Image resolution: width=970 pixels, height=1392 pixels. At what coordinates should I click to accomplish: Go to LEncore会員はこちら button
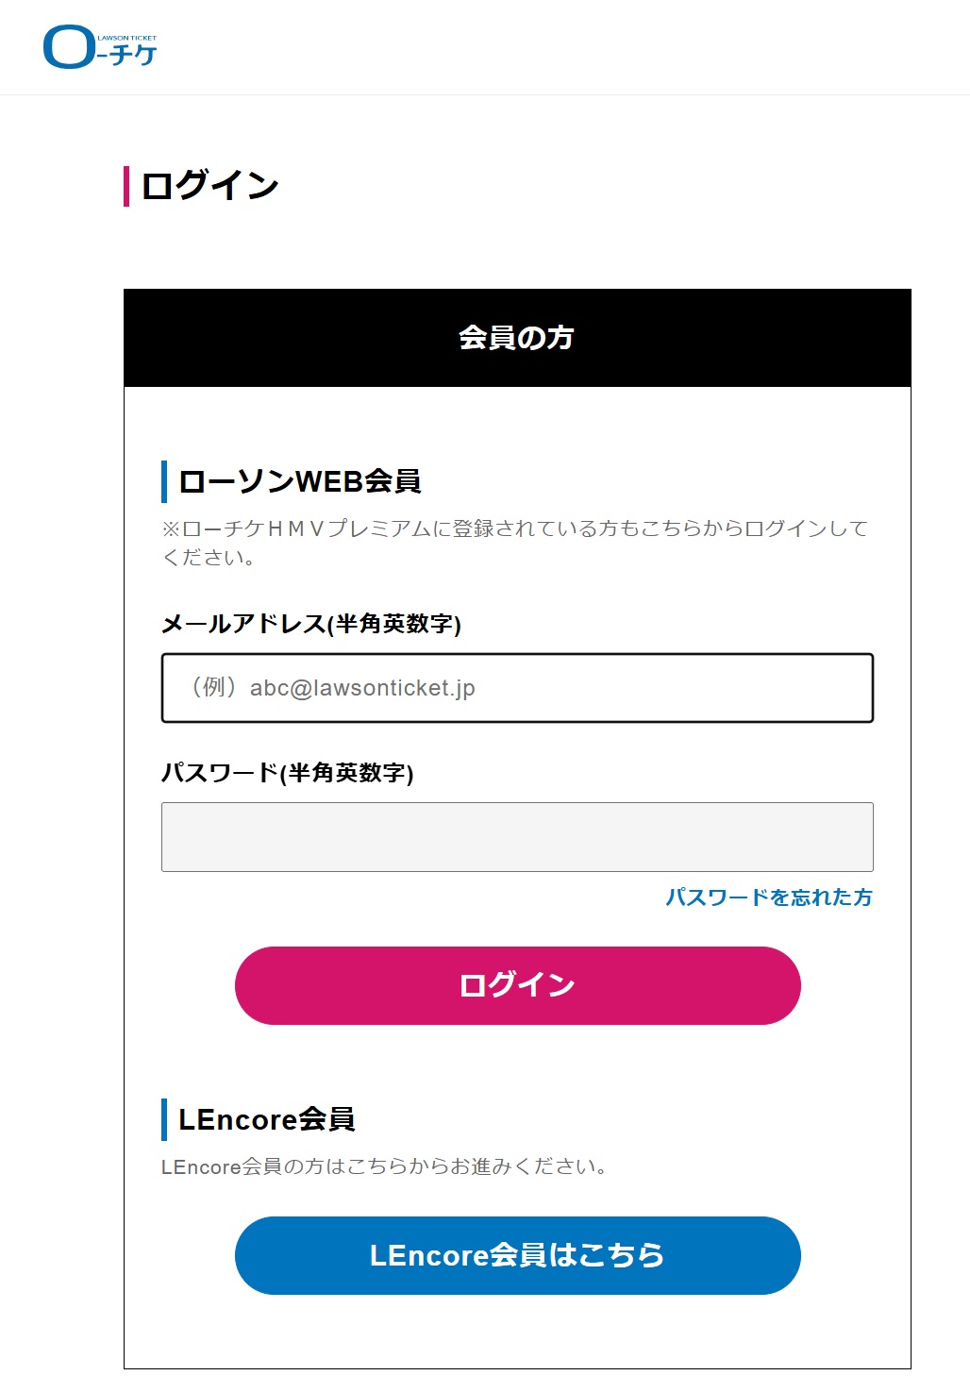coord(517,1255)
